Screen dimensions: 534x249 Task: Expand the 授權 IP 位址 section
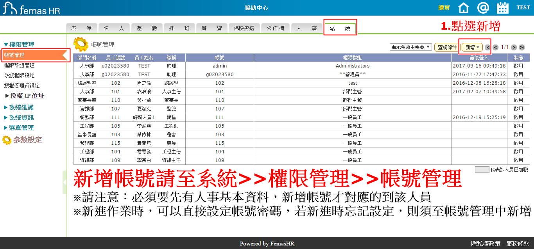coord(25,96)
